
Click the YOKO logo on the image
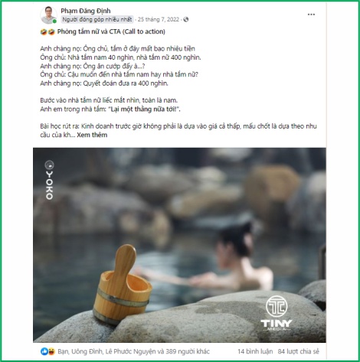[49, 180]
